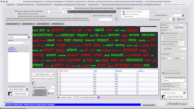This screenshot has width=194, height=109.
Task: Open the Handbook & Manuals tab
Action: [x=25, y=5]
